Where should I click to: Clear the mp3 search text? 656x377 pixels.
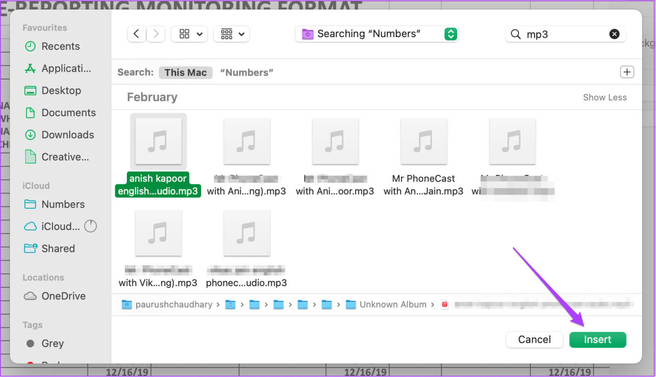614,34
